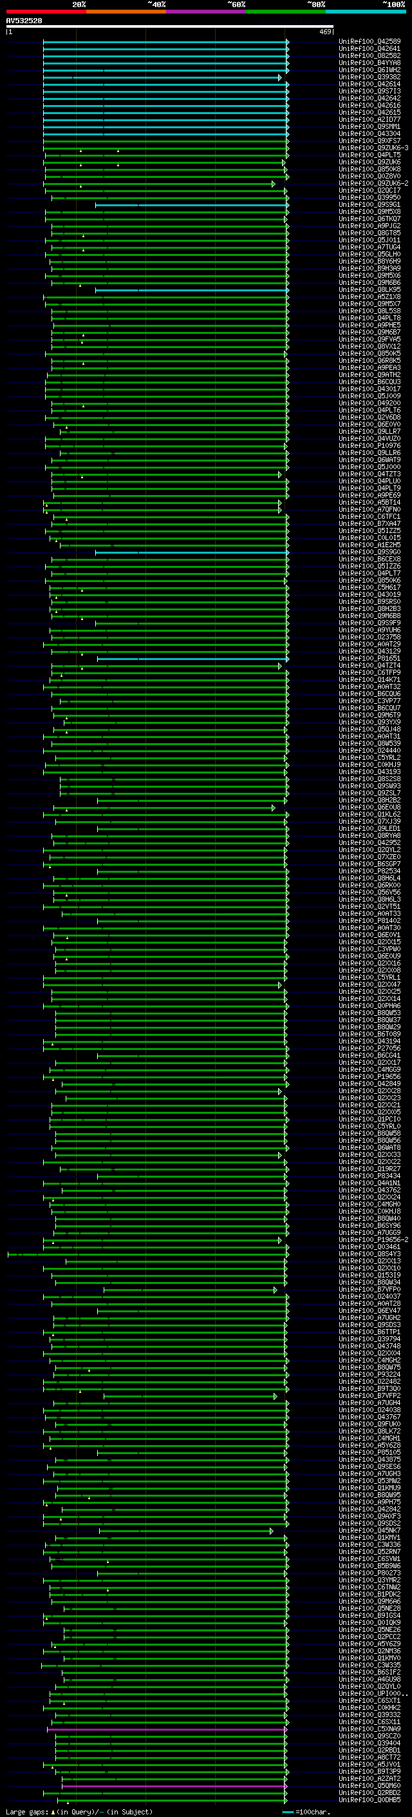The width and height of the screenshot is (412, 1817).
Task: Open hit UniRef100_Q6WAT8
Action: [x=370, y=1147]
